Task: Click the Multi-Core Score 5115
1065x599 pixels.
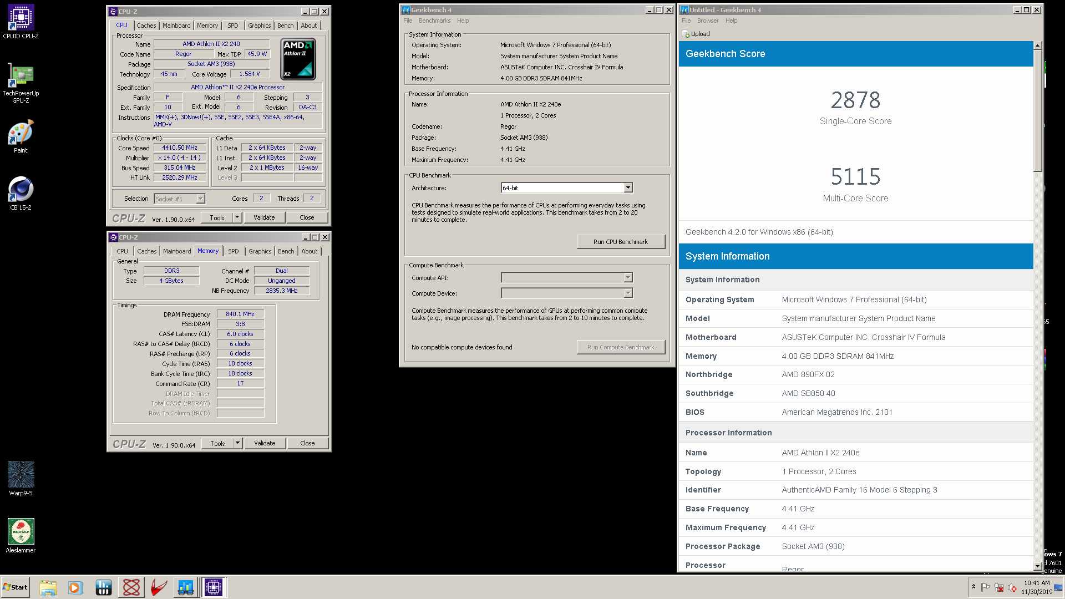Action: pos(855,177)
